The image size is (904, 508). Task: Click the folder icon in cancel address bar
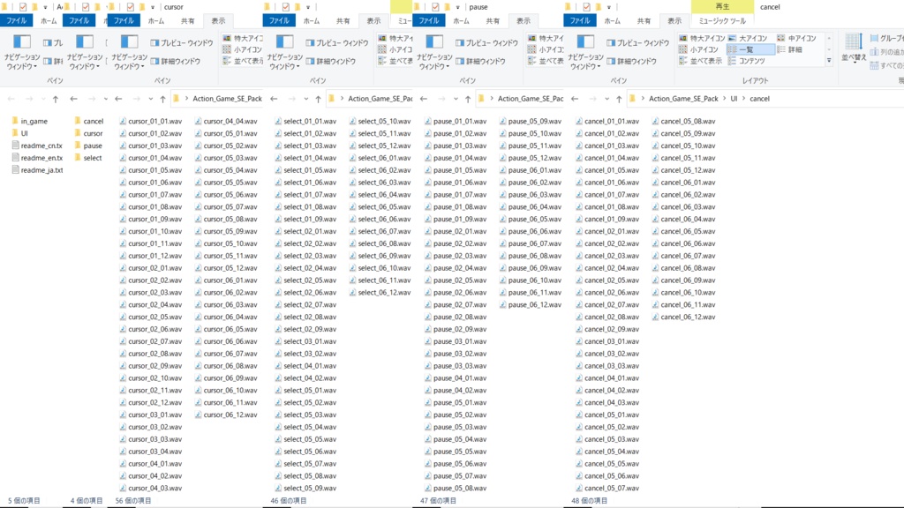coord(632,99)
